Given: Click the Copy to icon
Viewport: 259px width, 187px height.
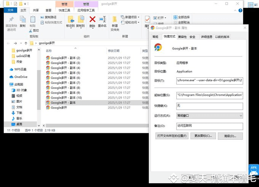Looking at the screenshot, I should tap(81, 19).
